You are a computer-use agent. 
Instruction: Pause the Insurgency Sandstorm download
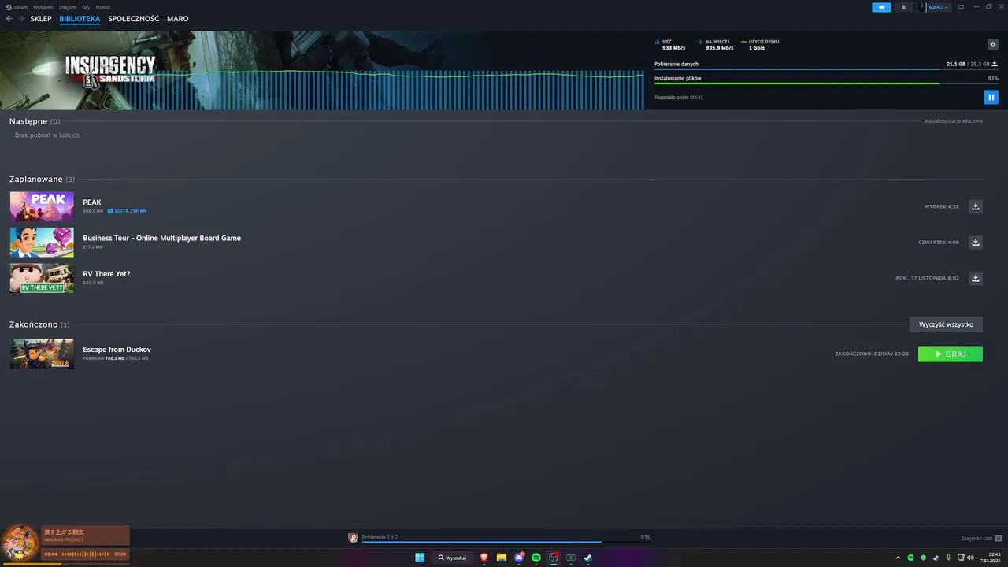pos(991,97)
